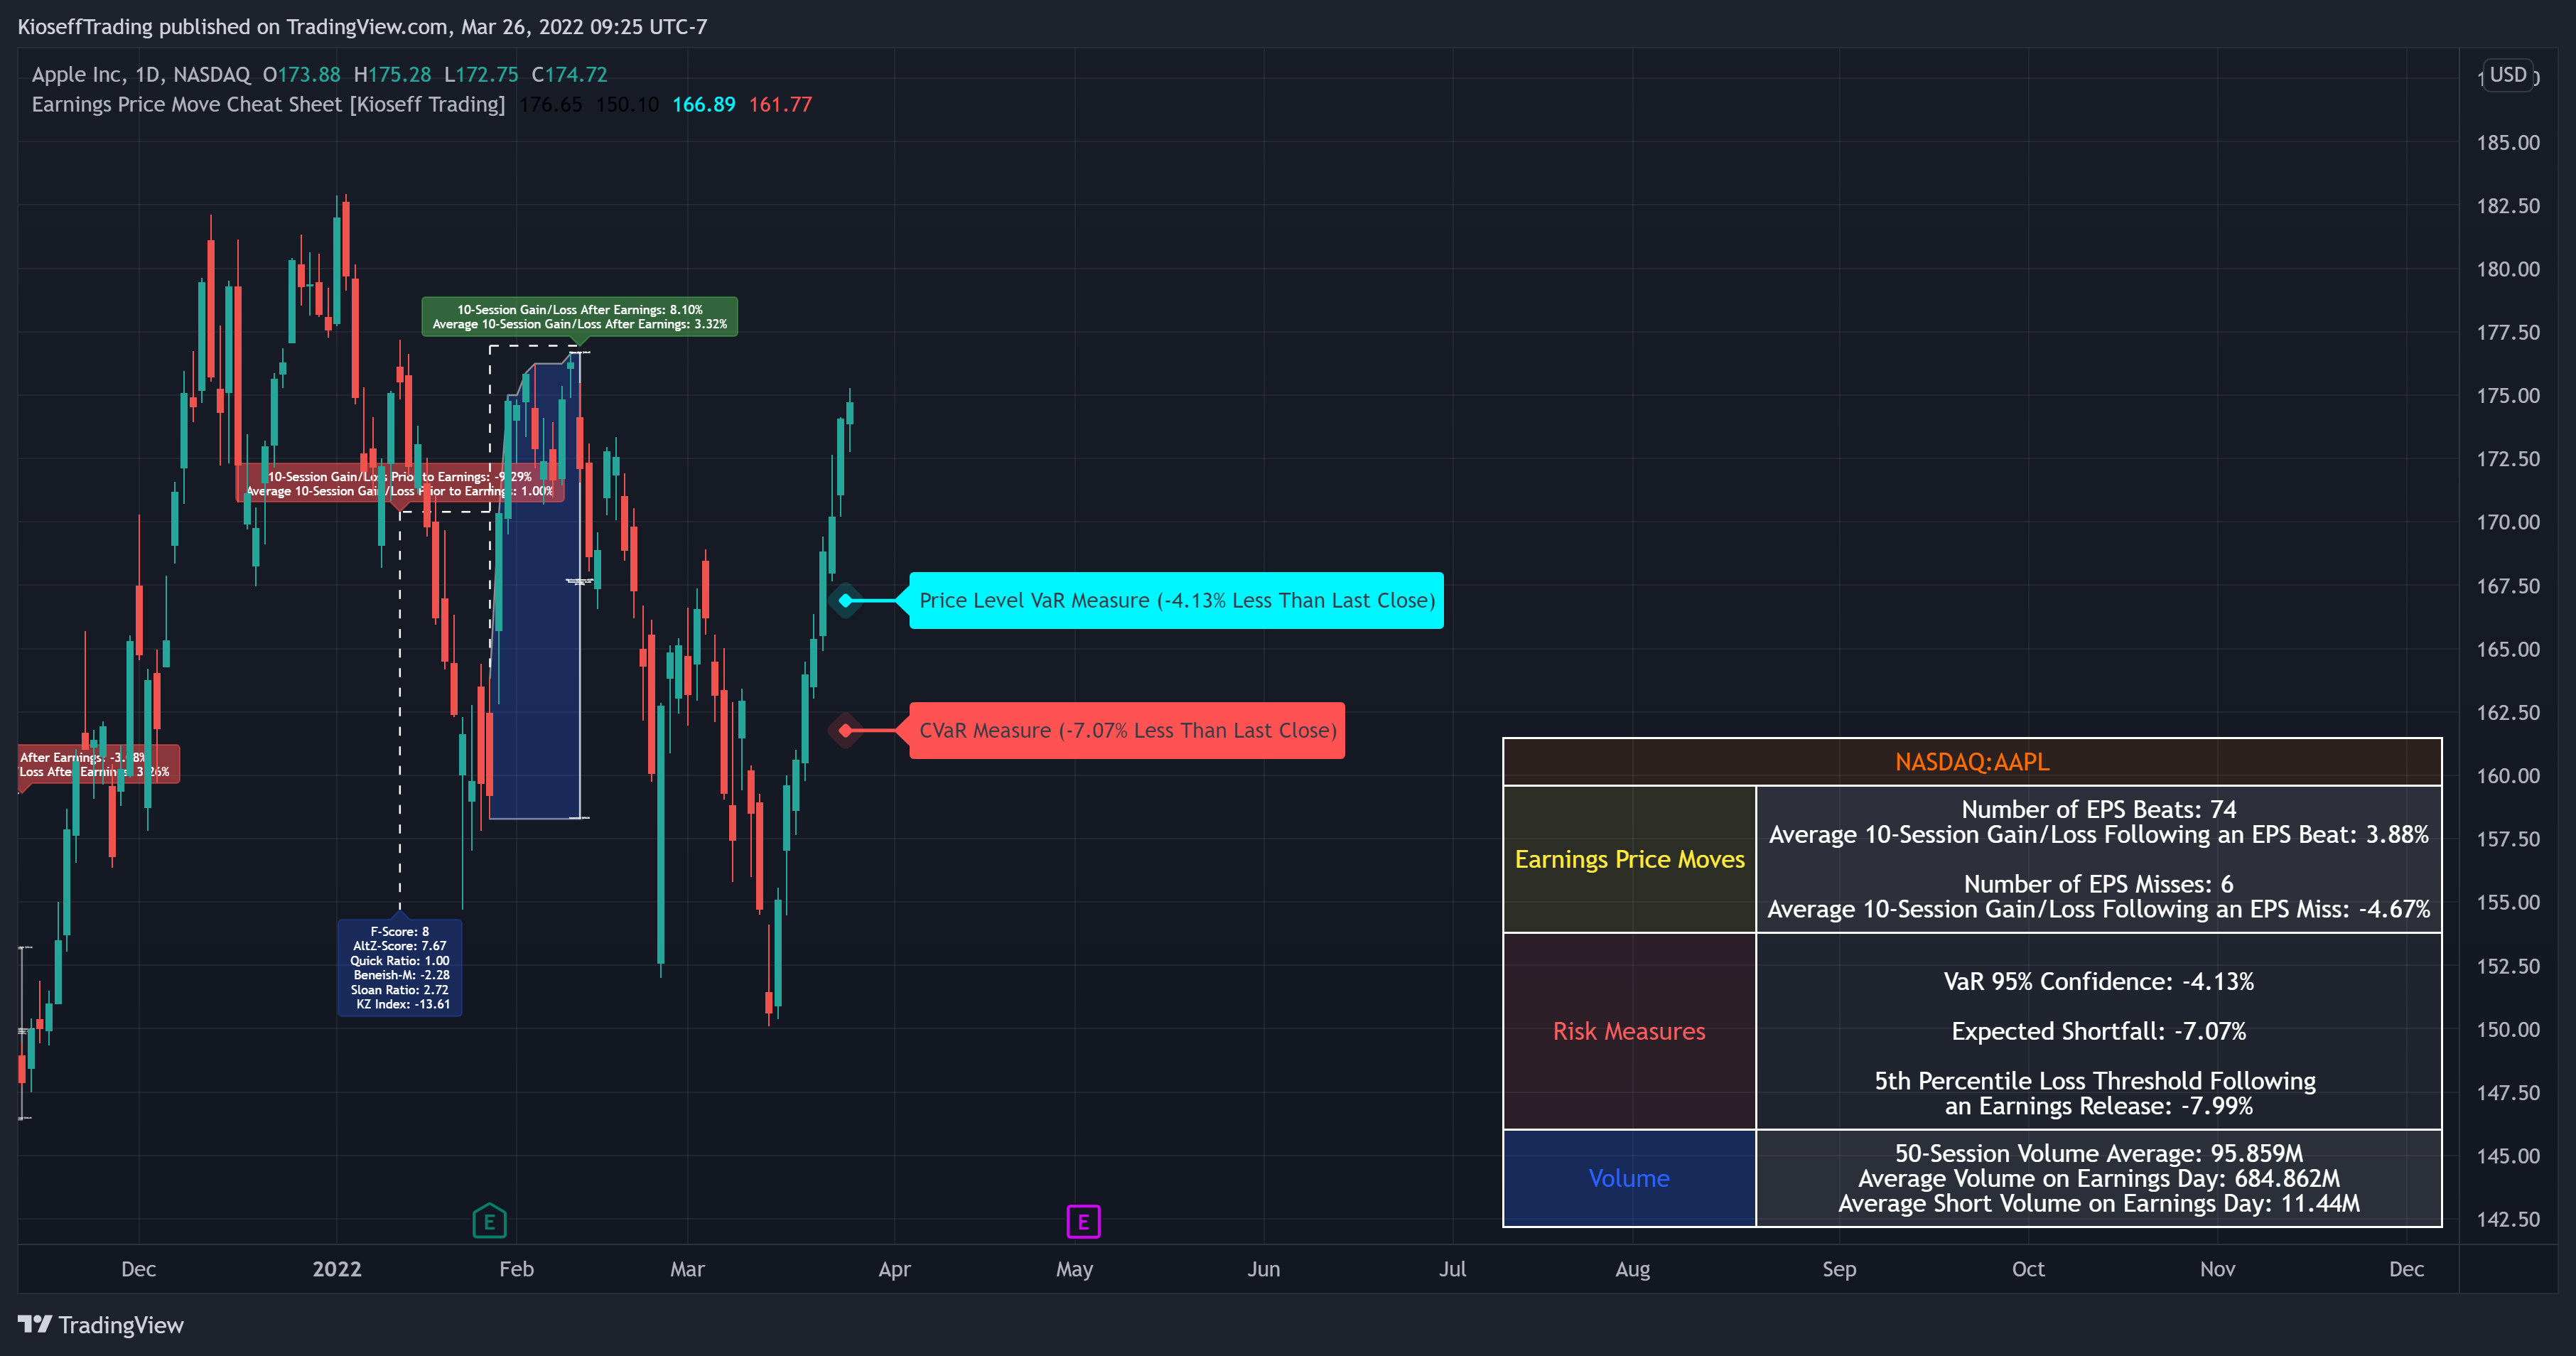Viewport: 2576px width, 1356px height.
Task: Click the KioseffTrading published header text
Action: pos(362,27)
